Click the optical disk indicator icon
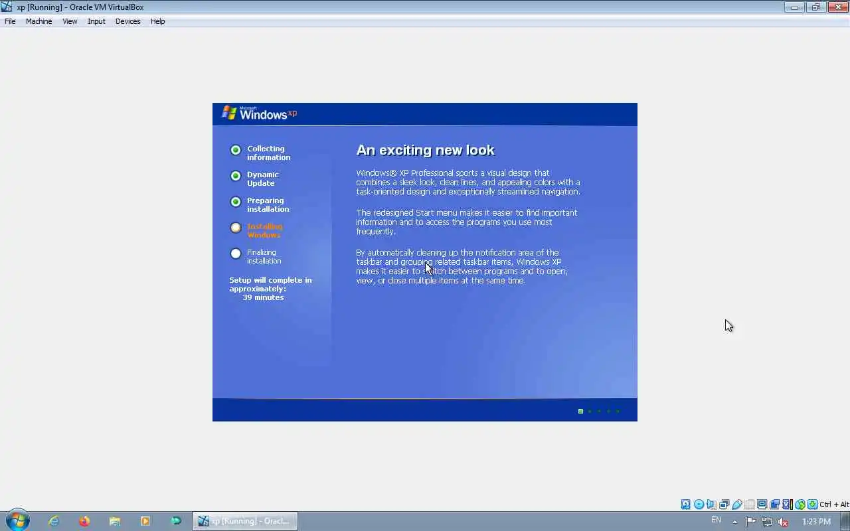Screen dimensions: 850x531 point(699,504)
